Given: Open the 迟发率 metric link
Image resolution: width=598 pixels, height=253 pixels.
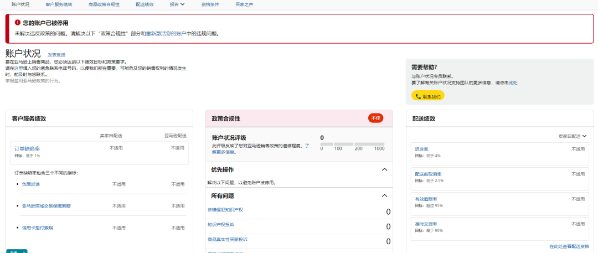Looking at the screenshot, I should 421,149.
